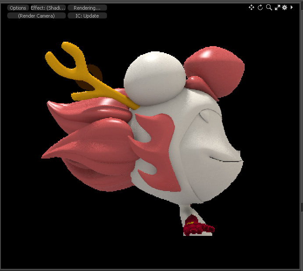Select the zoom magnifier icon
This screenshot has height=271, width=303.
[269, 7]
